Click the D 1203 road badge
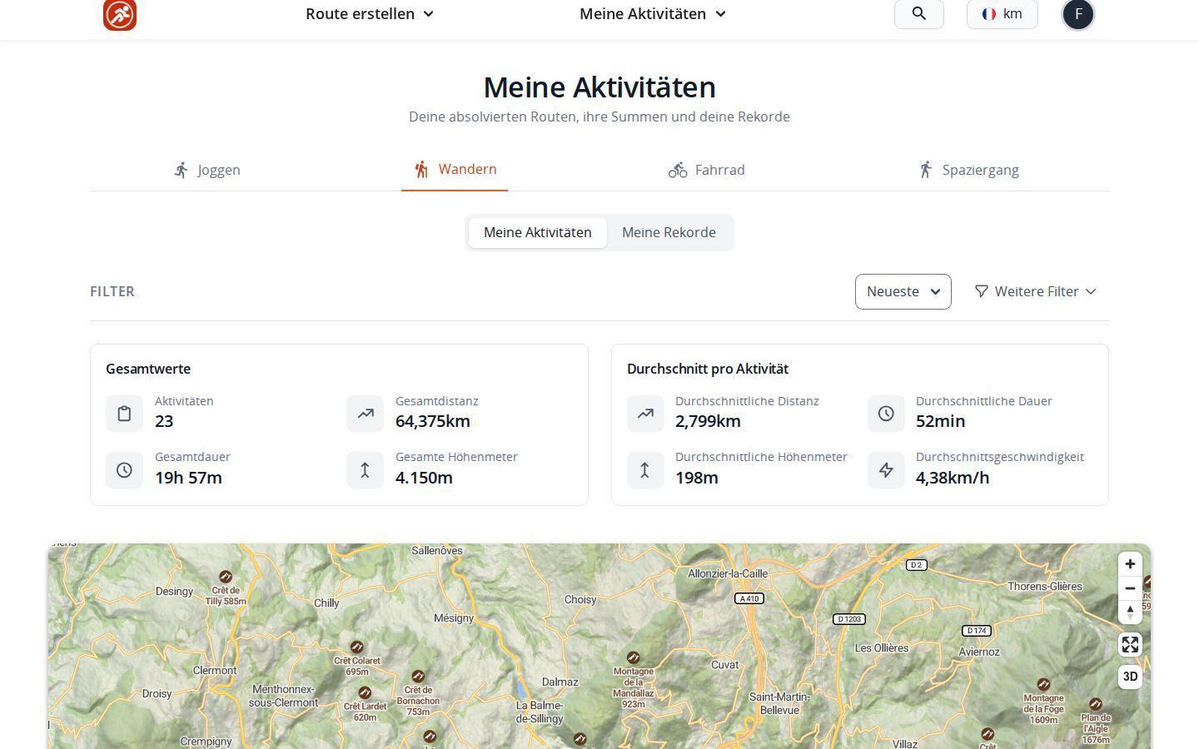Viewport: 1199px width, 749px height. click(849, 619)
